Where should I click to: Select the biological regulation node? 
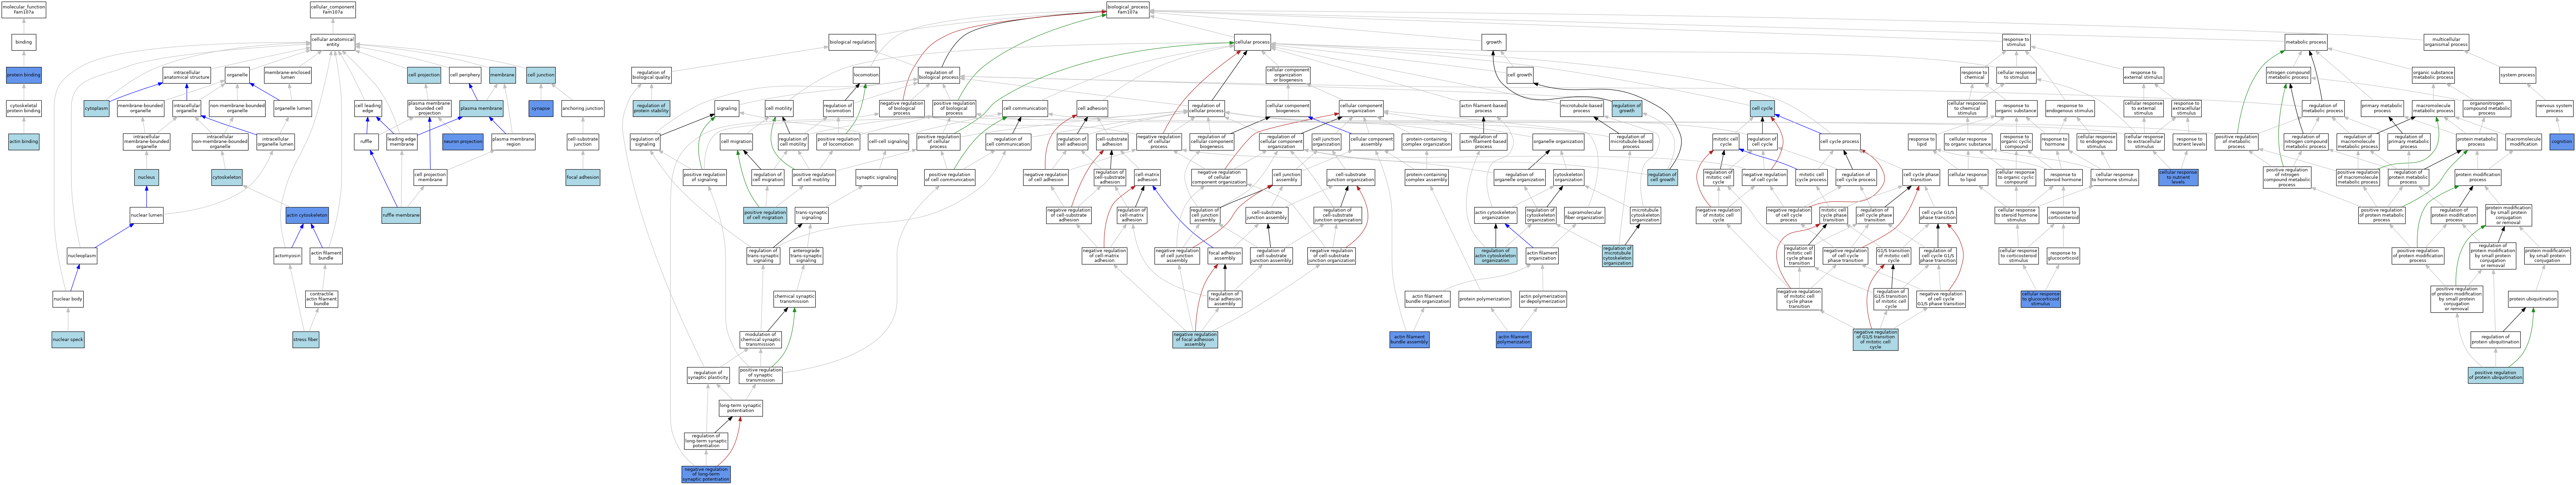[852, 42]
